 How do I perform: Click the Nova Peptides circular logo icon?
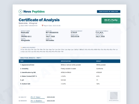pyautogui.click(x=21, y=12)
